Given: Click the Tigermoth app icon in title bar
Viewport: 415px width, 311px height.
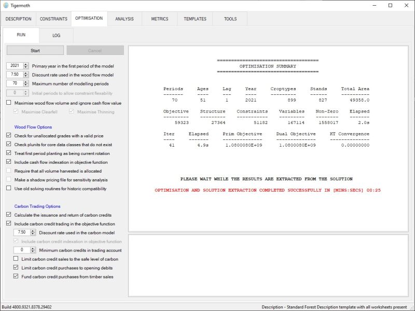Looking at the screenshot, I should tap(6, 5).
